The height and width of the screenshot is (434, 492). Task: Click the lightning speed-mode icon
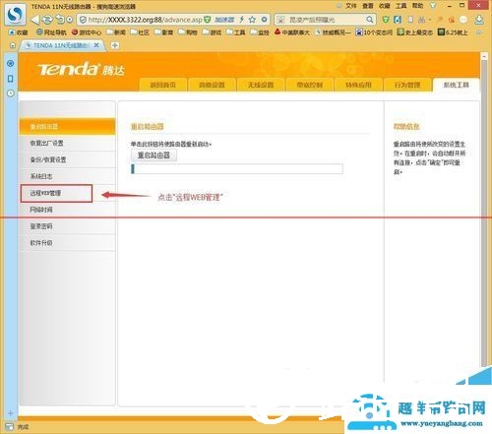242,20
